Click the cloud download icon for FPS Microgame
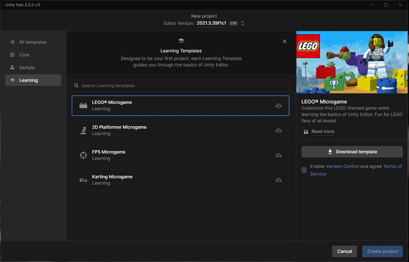Screen dimensions: 409x262 pyautogui.click(x=279, y=155)
